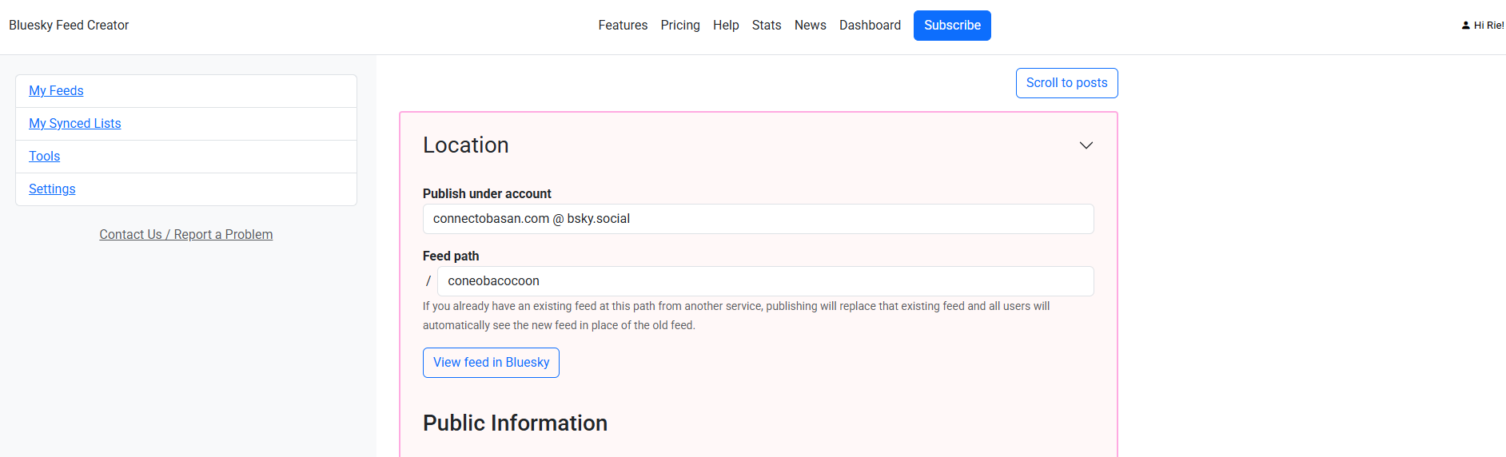Open My Feeds in the sidebar
Image resolution: width=1506 pixels, height=457 pixels.
point(56,91)
